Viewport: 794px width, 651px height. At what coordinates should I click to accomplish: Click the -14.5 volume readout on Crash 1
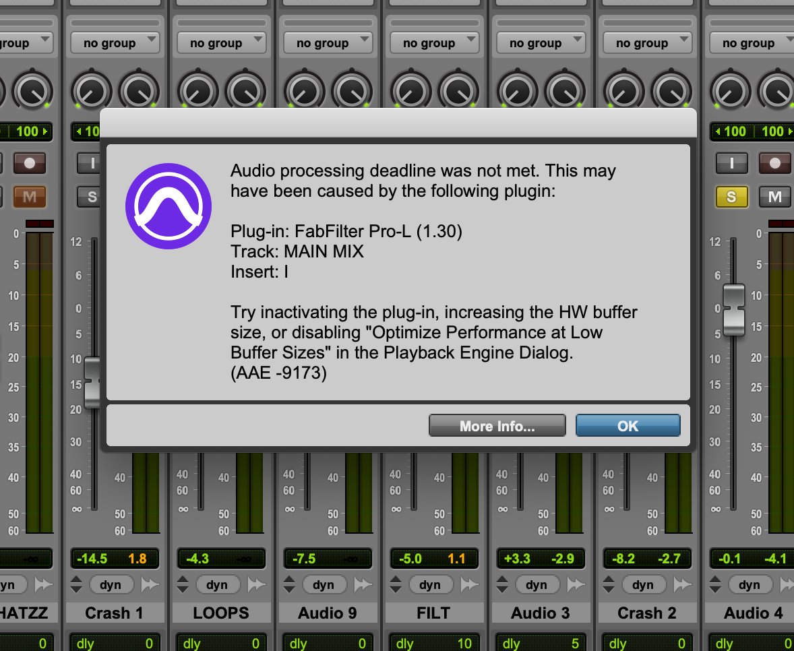click(92, 559)
